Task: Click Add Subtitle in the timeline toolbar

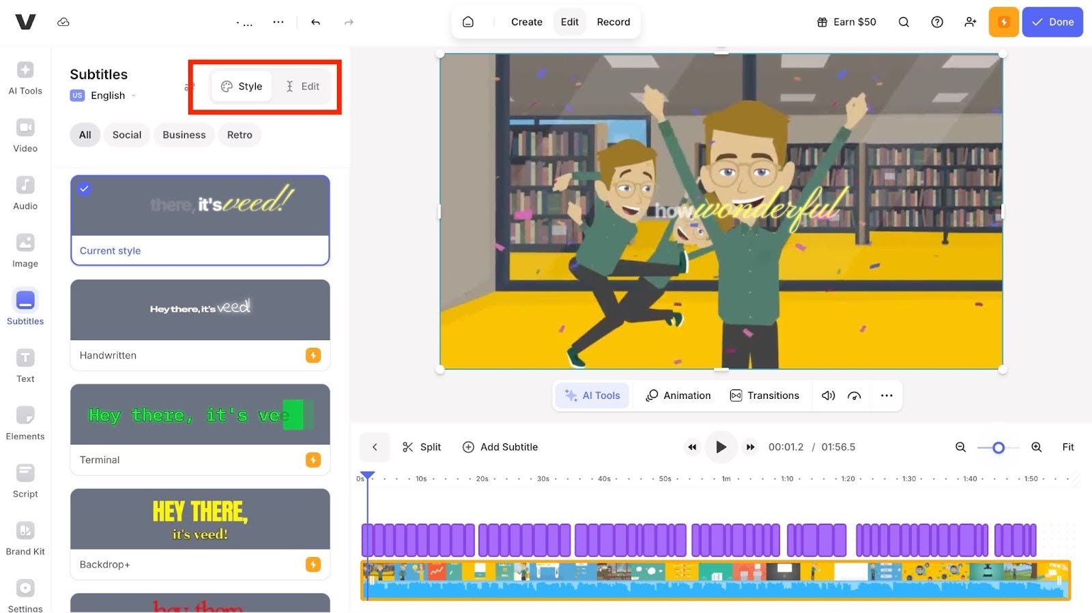Action: tap(500, 447)
